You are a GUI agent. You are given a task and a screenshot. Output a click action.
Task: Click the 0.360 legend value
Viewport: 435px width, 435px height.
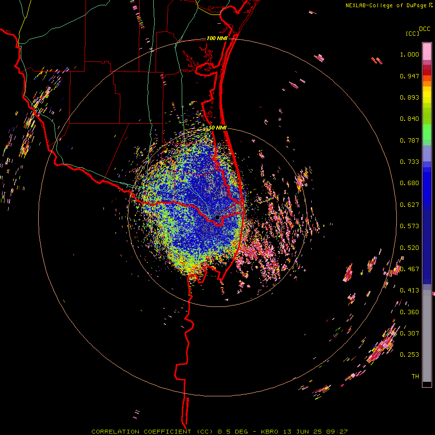[x=409, y=312]
